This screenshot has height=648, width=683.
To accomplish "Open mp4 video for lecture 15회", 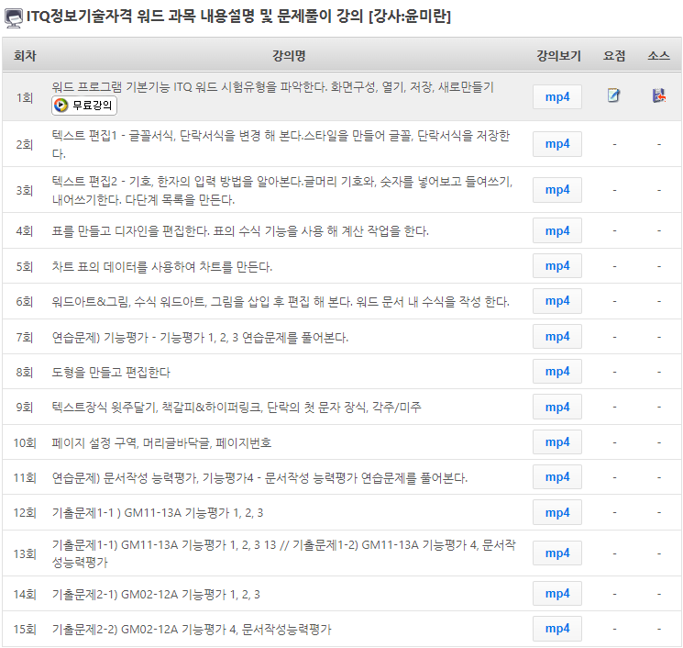I will 557,629.
